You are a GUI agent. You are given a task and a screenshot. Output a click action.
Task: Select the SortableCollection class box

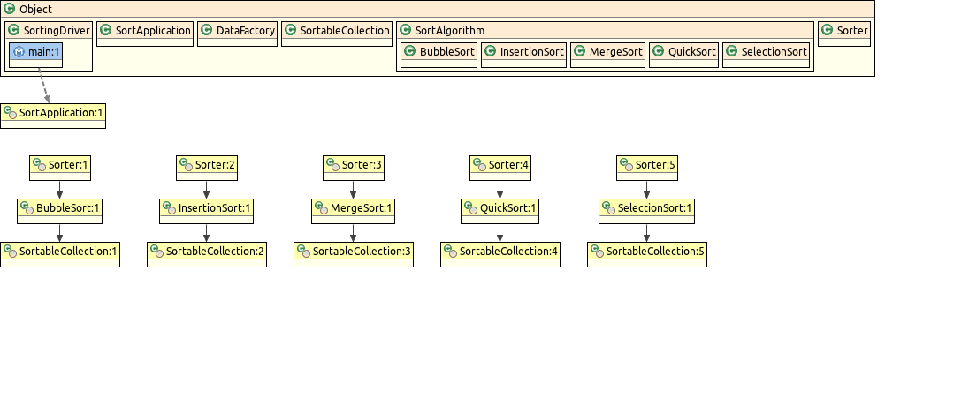[x=336, y=31]
